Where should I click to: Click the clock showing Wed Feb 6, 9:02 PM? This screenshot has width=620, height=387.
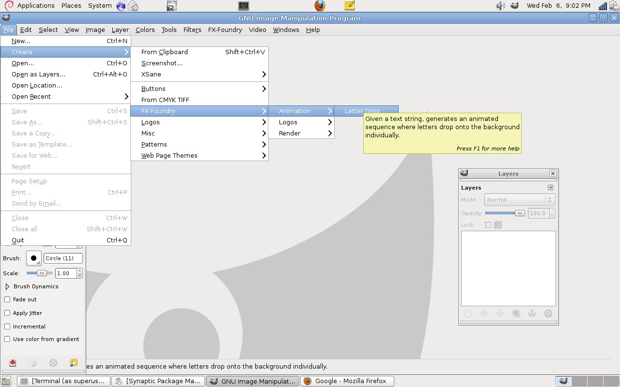coord(558,6)
